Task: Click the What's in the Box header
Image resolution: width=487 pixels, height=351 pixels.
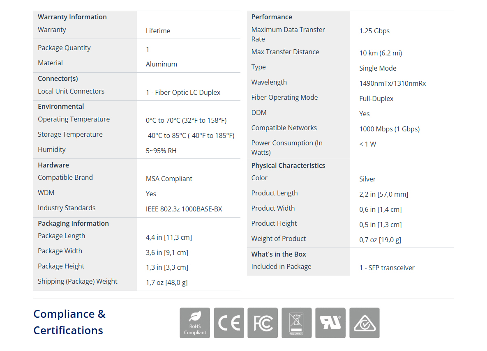Action: click(x=279, y=254)
